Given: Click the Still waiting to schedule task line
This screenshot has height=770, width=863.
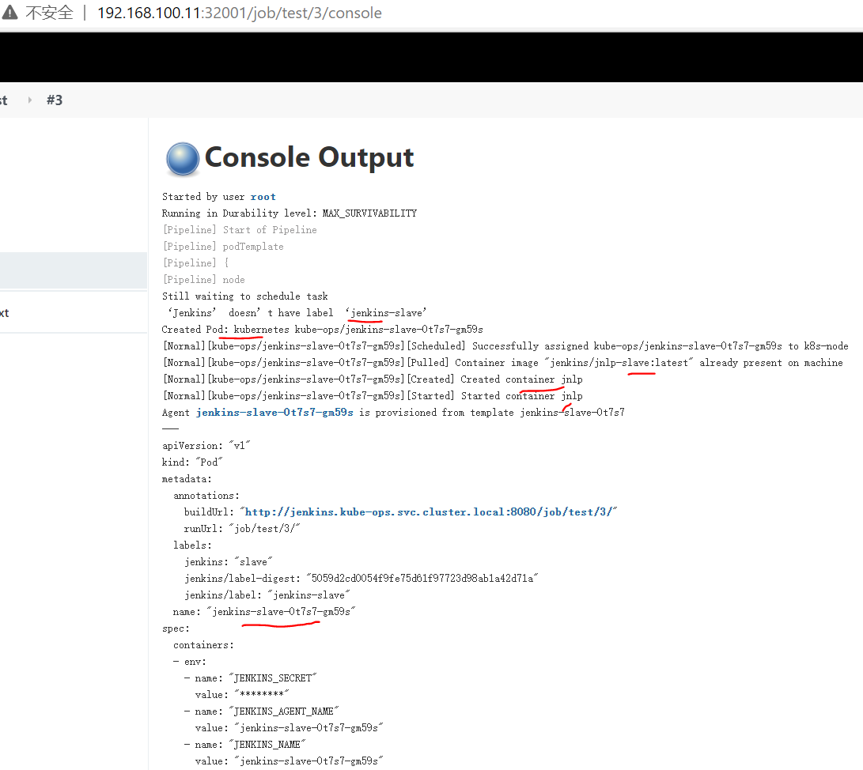Looking at the screenshot, I should point(245,296).
